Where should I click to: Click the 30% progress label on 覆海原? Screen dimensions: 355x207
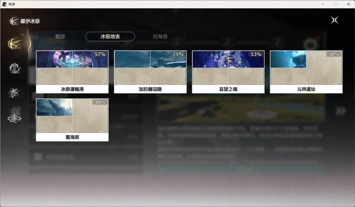coord(100,102)
